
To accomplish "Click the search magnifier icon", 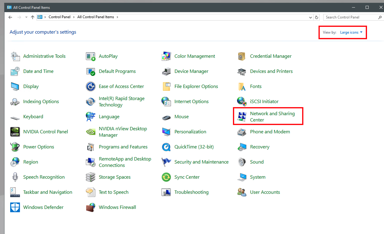I will point(380,17).
